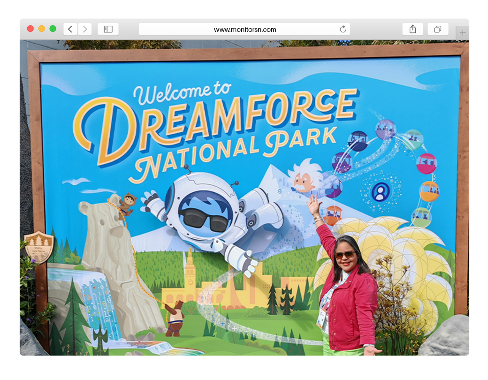
Task: Close the browser window with red button
Action: click(30, 29)
